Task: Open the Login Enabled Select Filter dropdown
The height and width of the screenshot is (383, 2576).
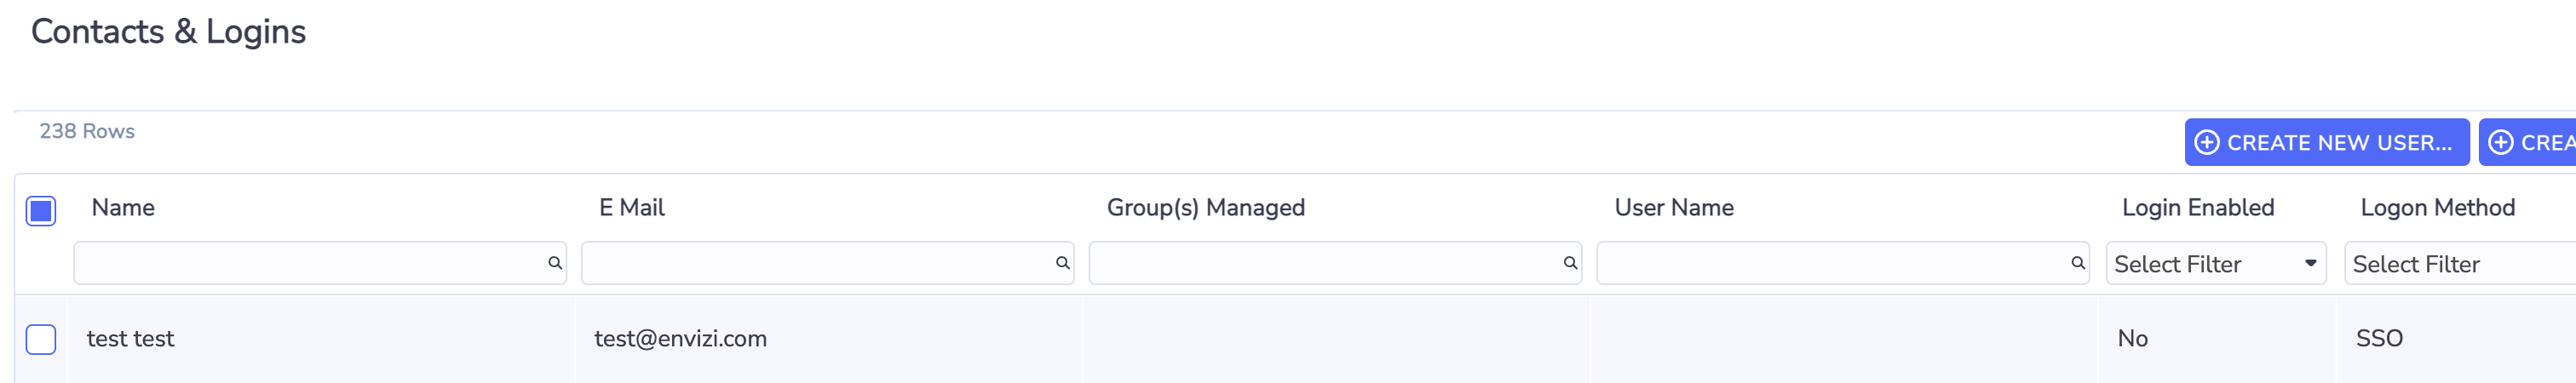Action: tap(2216, 264)
